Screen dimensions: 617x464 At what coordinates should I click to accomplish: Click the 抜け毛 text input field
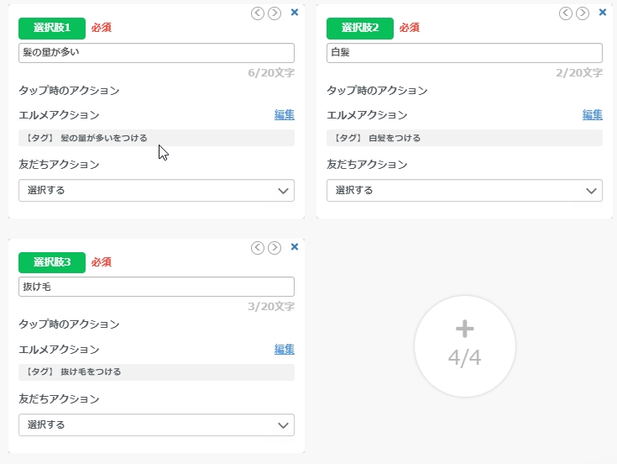(x=156, y=287)
